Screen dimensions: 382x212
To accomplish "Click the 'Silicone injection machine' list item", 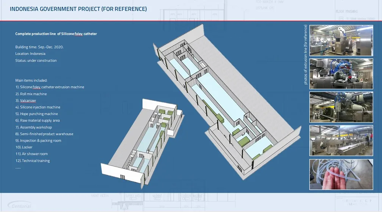I will [38, 107].
